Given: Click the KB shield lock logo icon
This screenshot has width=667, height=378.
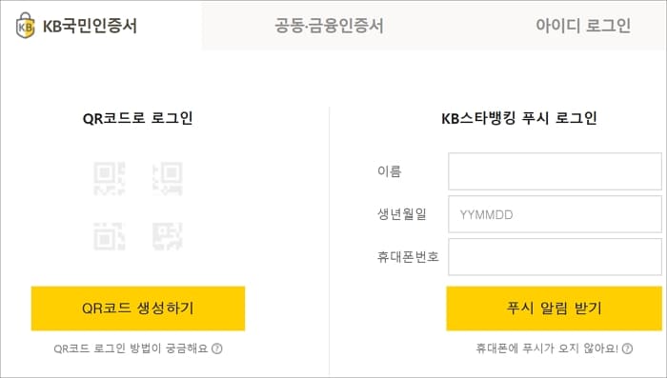Looking at the screenshot, I should pyautogui.click(x=25, y=26).
